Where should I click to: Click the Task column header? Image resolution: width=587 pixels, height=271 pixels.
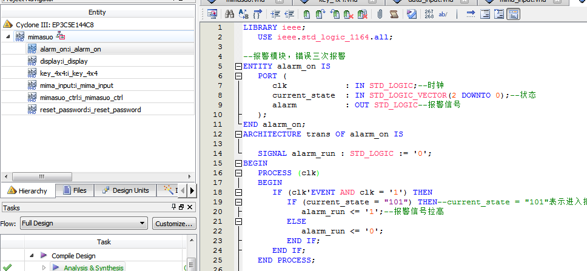point(104,242)
